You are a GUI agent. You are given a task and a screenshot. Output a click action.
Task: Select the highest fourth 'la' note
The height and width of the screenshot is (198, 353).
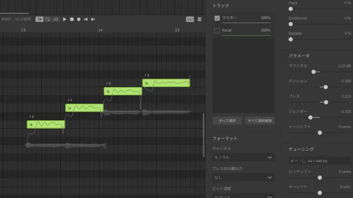pos(166,83)
